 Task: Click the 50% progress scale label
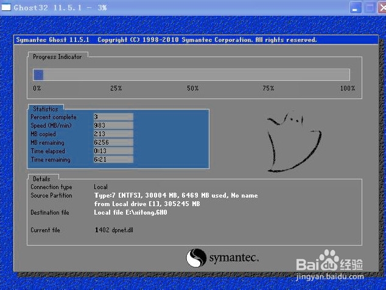tap(192, 88)
